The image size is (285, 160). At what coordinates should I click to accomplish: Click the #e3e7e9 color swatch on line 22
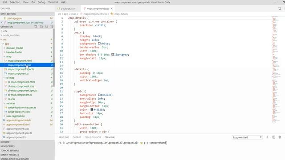[x=99, y=95]
